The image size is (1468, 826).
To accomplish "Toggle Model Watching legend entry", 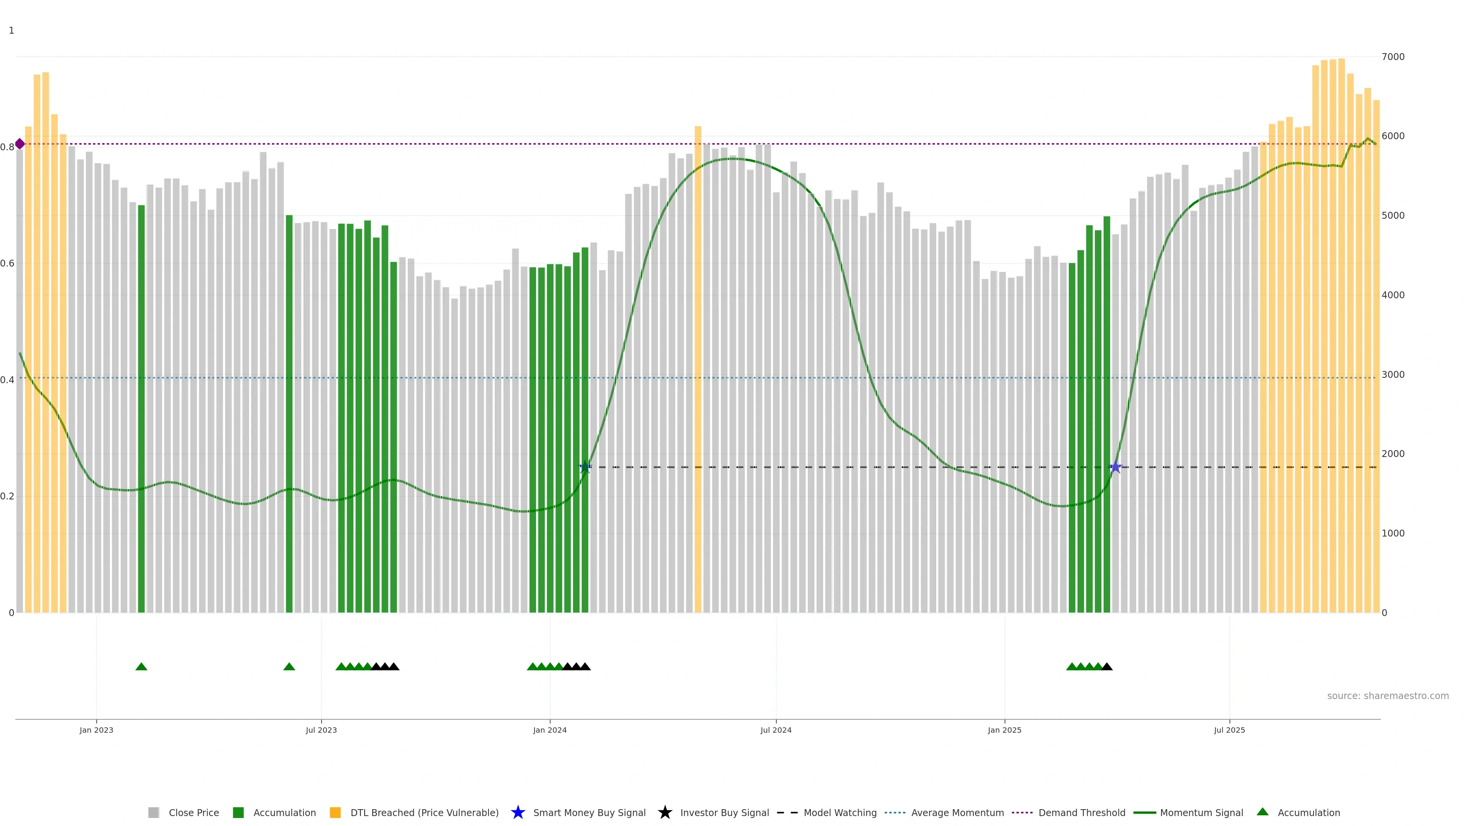I will point(840,812).
